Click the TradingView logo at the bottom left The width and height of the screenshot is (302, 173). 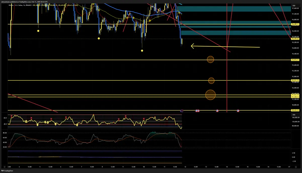pyautogui.click(x=8, y=170)
